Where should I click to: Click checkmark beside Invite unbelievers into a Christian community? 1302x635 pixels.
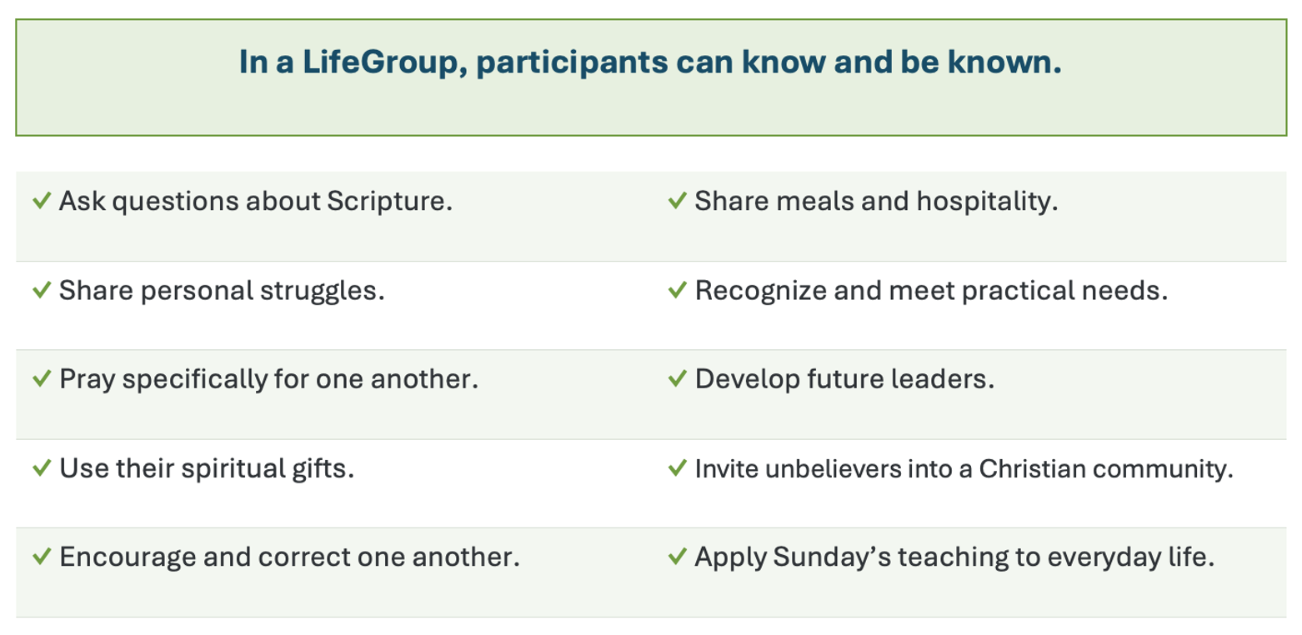coord(677,468)
